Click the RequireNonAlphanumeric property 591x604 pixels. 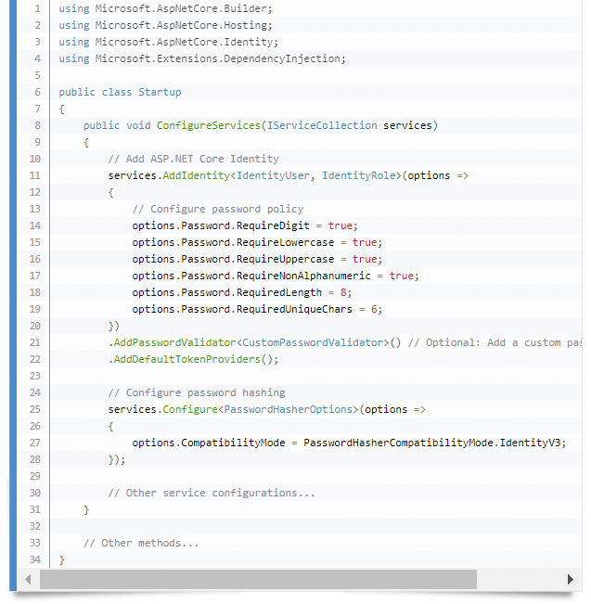[x=303, y=276]
